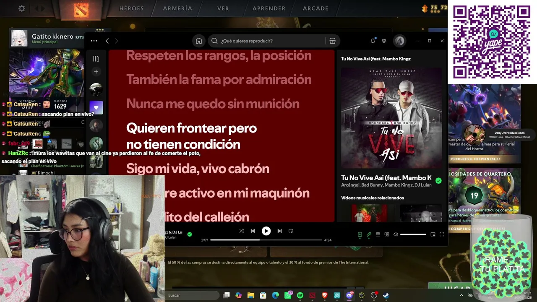Open the artist link 'Arcángel' in side panel
The width and height of the screenshot is (537, 302).
tap(350, 185)
